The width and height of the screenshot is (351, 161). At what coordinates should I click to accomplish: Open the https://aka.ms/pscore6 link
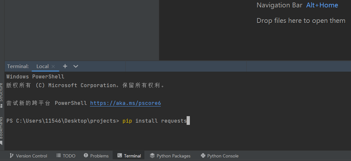pyautogui.click(x=125, y=103)
